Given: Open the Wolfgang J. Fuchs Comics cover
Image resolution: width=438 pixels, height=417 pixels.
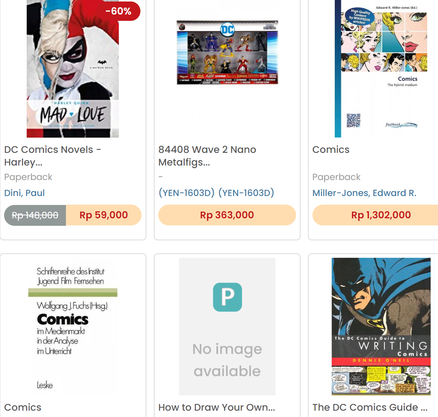Looking at the screenshot, I should (73, 326).
